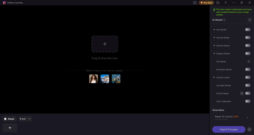The width and height of the screenshot is (254, 135).
Task: Click the Export 0 images button
Action: pyautogui.click(x=229, y=130)
